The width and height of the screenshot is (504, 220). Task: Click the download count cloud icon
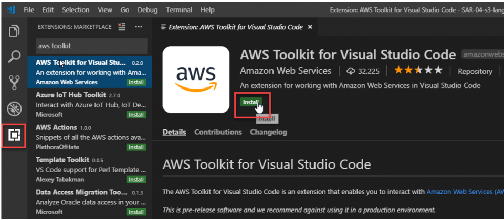[x=350, y=71]
